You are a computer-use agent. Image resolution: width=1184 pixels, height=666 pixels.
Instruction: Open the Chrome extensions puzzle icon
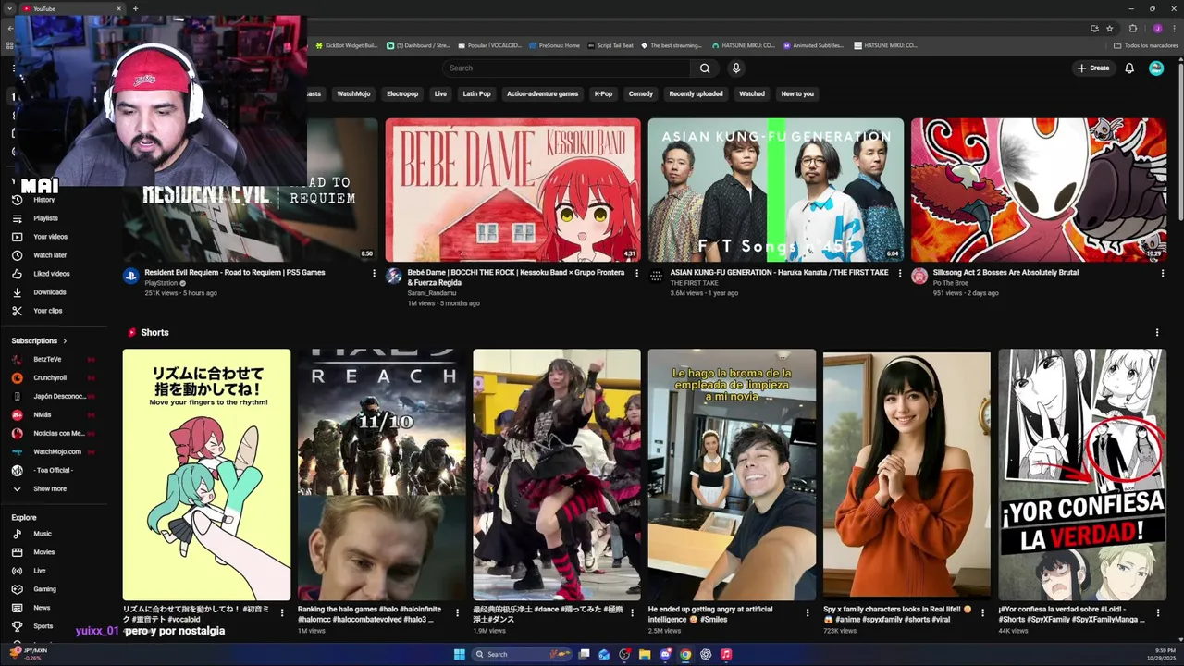(x=1133, y=29)
